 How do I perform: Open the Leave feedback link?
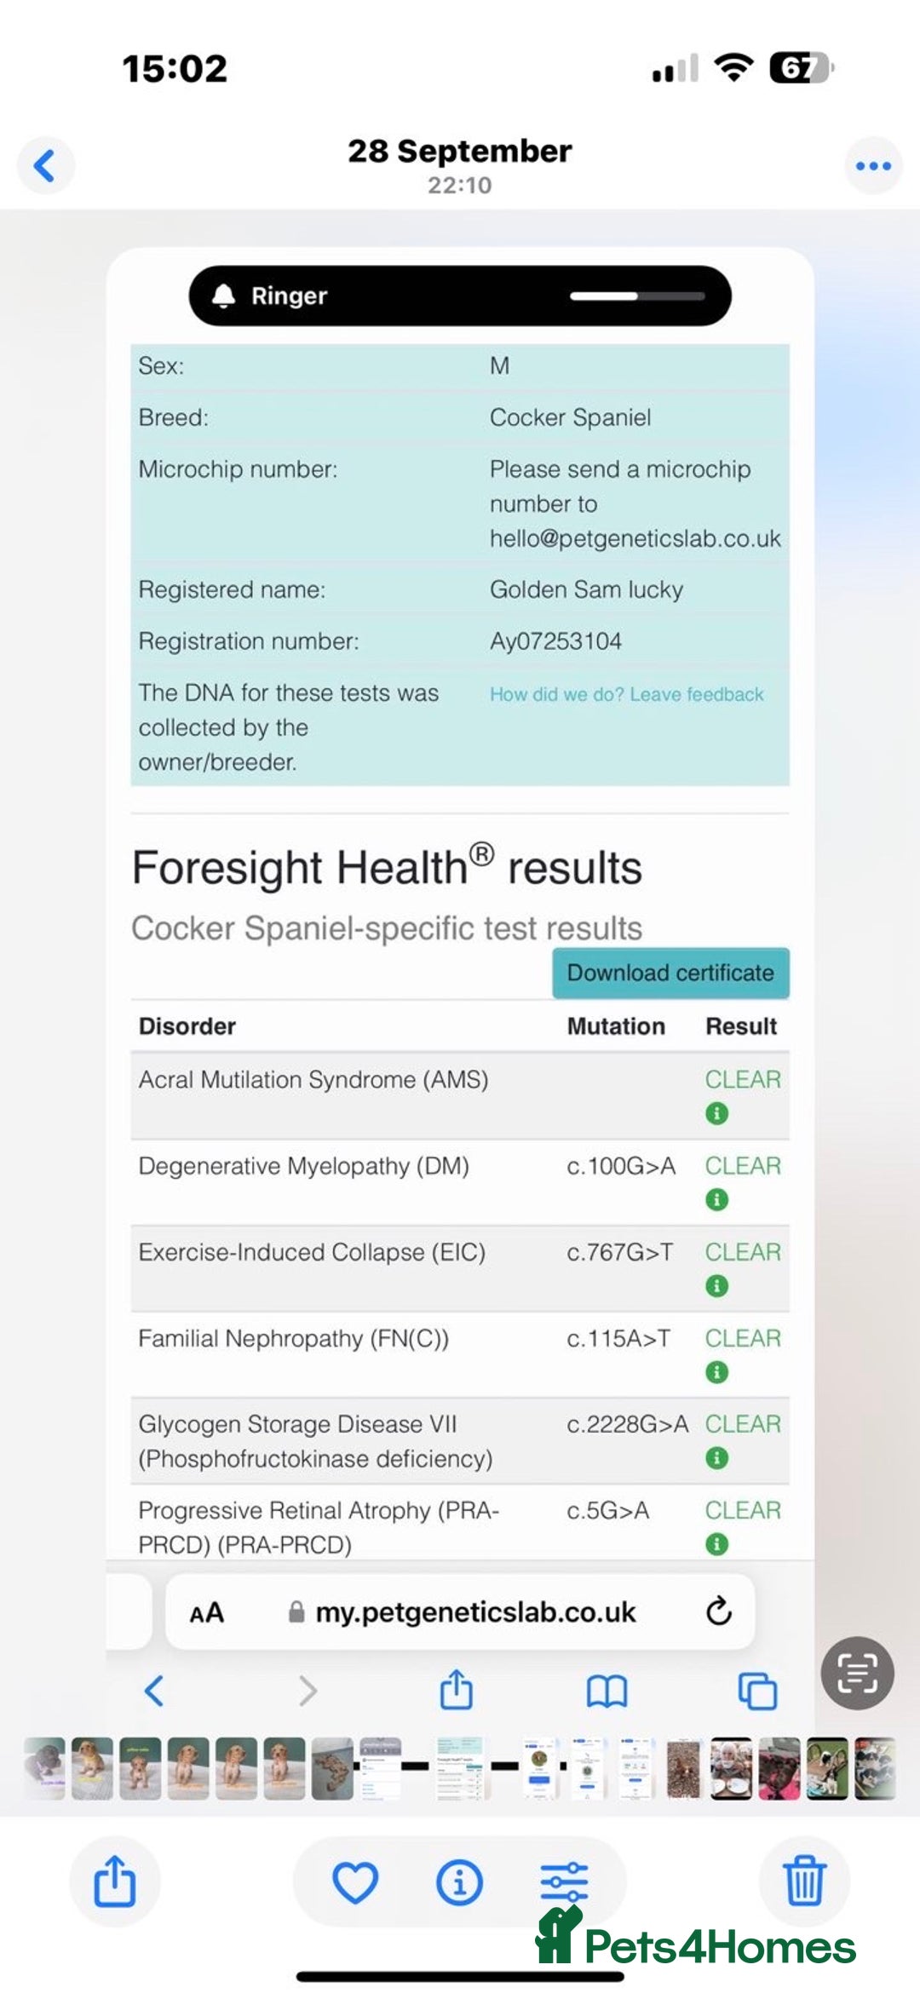(626, 694)
